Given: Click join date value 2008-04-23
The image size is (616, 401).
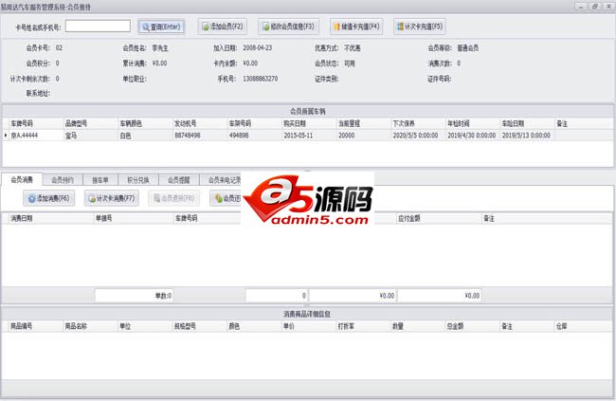Looking at the screenshot, I should (258, 47).
